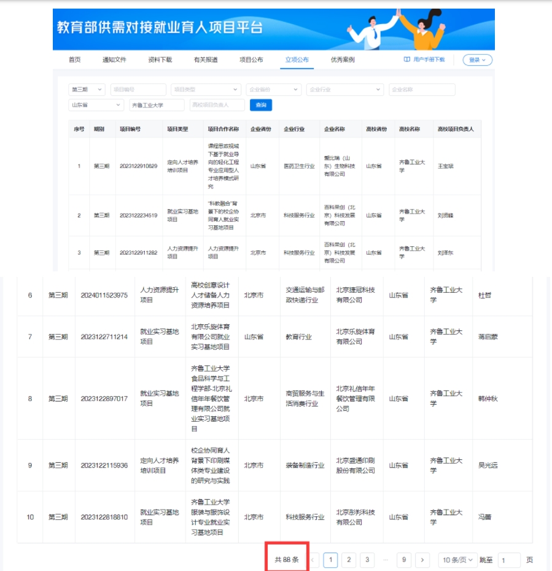The image size is (552, 571).
Task: Open the 第三期 period dropdown
Action: point(87,90)
